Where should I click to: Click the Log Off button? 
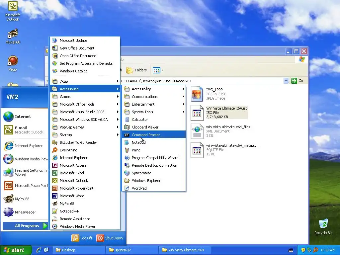click(x=82, y=238)
